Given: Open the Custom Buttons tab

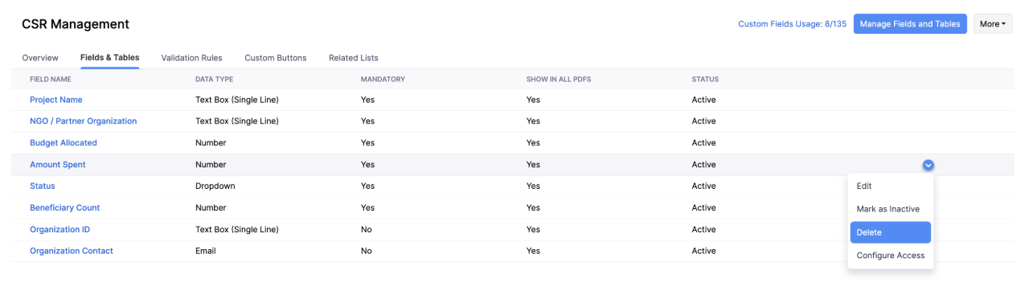Looking at the screenshot, I should point(276,58).
